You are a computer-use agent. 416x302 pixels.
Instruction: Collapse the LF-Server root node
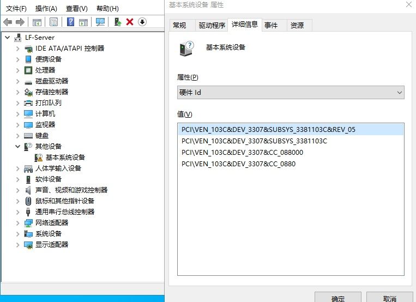pos(8,38)
